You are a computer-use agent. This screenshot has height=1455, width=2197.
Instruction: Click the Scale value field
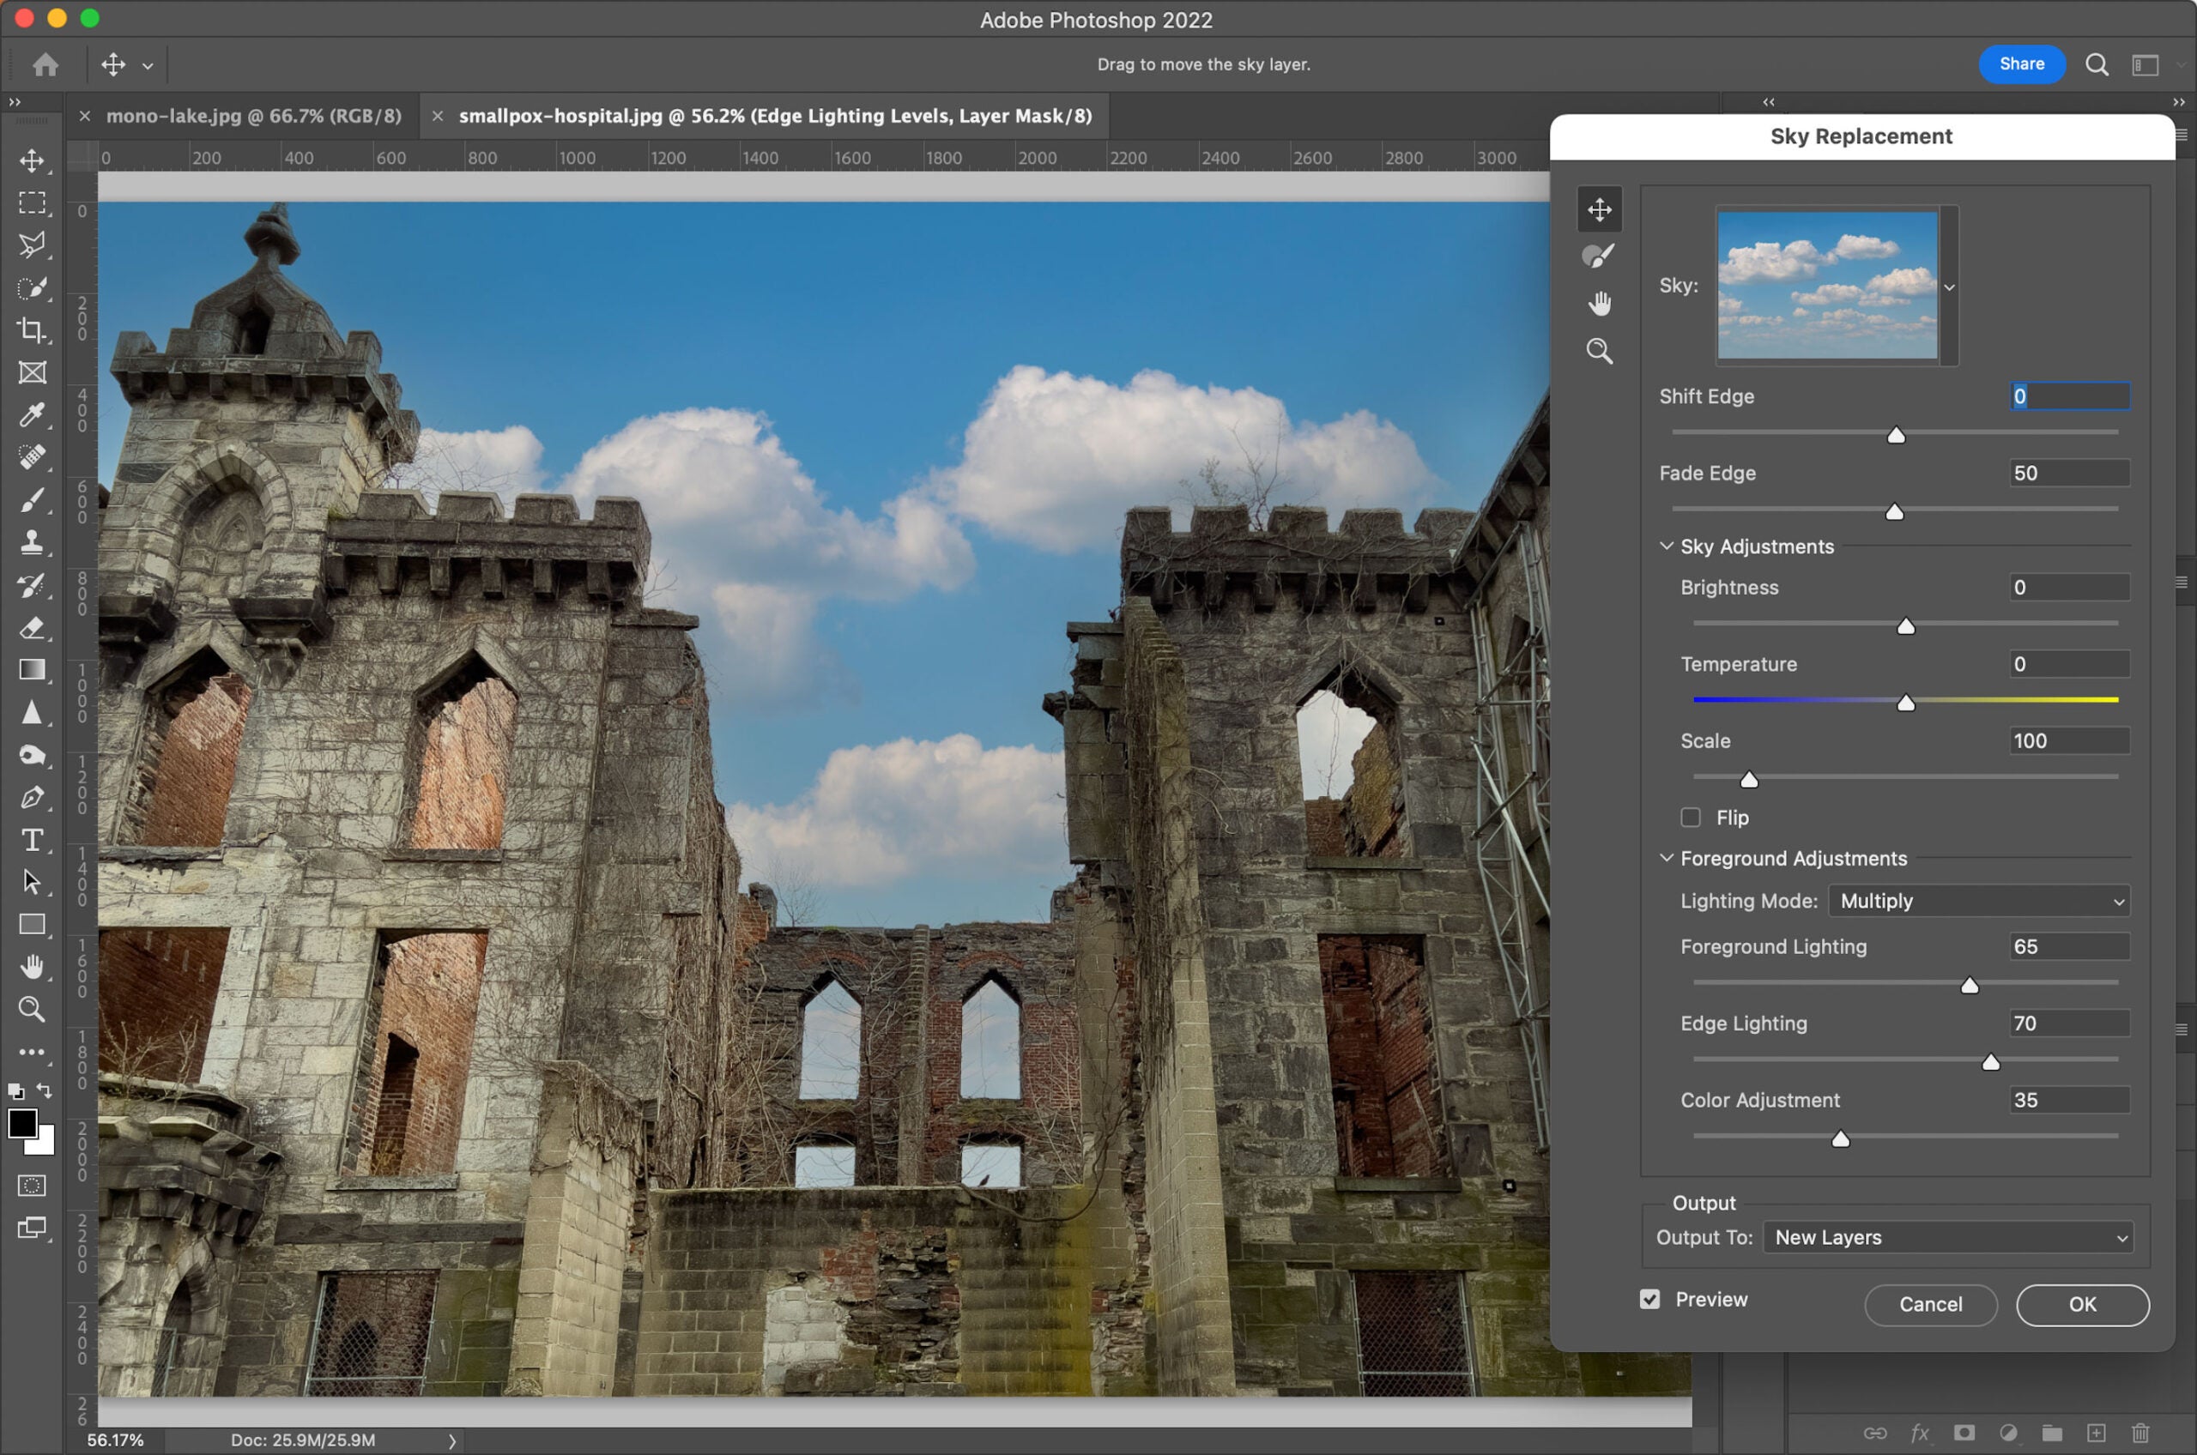click(2069, 740)
